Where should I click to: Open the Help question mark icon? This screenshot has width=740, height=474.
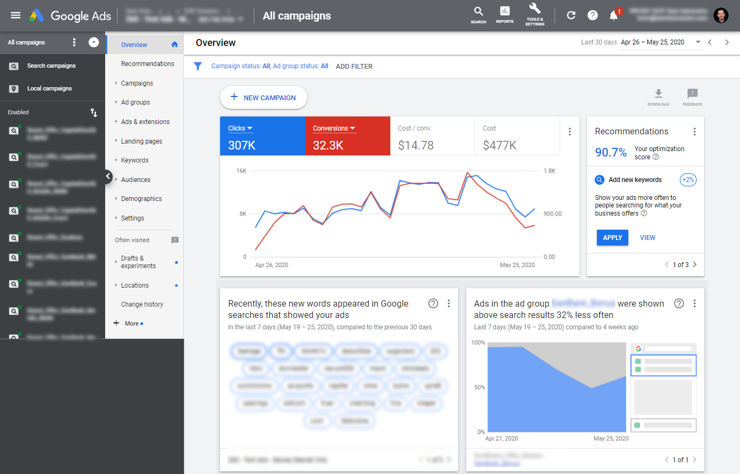click(x=593, y=15)
